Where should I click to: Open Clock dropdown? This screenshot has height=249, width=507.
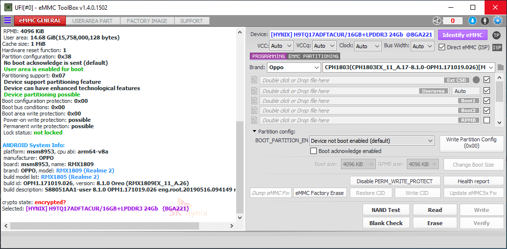[368, 46]
